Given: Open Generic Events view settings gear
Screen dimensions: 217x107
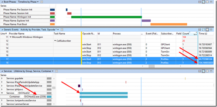Looking at the screenshot, I should [x=62, y=29].
